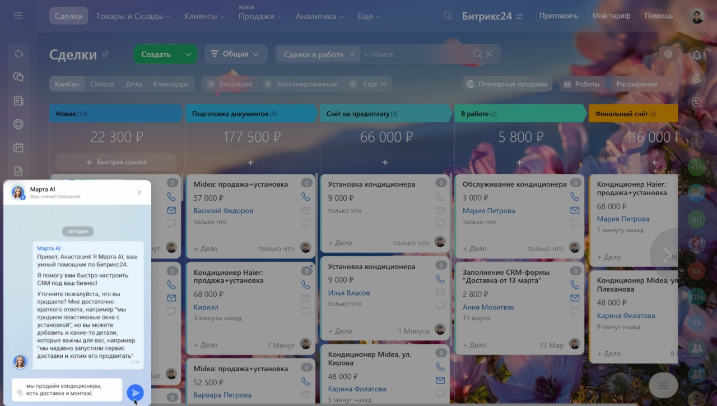This screenshot has height=406, width=717.
Task: Expand the Расширения dropdown arrow
Action: click(x=670, y=84)
